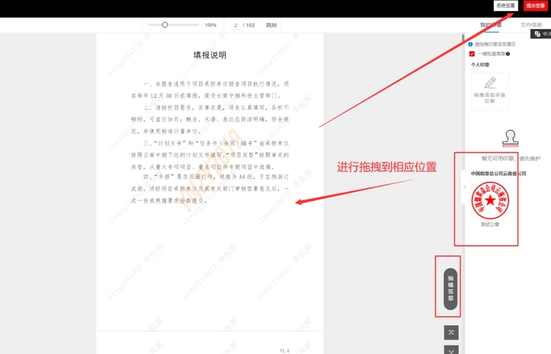Viewport: 551px width, 354px height.
Task: Jump to top with the up-arrow icon
Action: pos(451,332)
